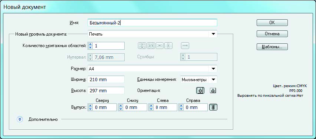
Task: Open the Единицы измерения dropdown
Action: pyautogui.click(x=199, y=80)
